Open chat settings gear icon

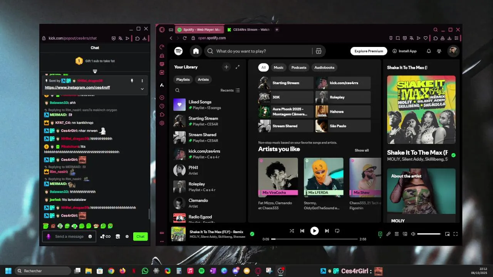click(x=127, y=236)
